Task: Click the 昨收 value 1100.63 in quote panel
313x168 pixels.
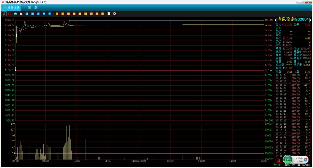Action: 288,68
